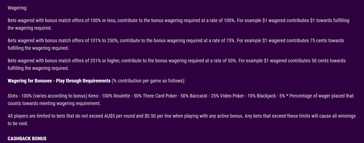Click the "Slots - 100%" text
This screenshot has height=143, width=364.
click(20, 96)
